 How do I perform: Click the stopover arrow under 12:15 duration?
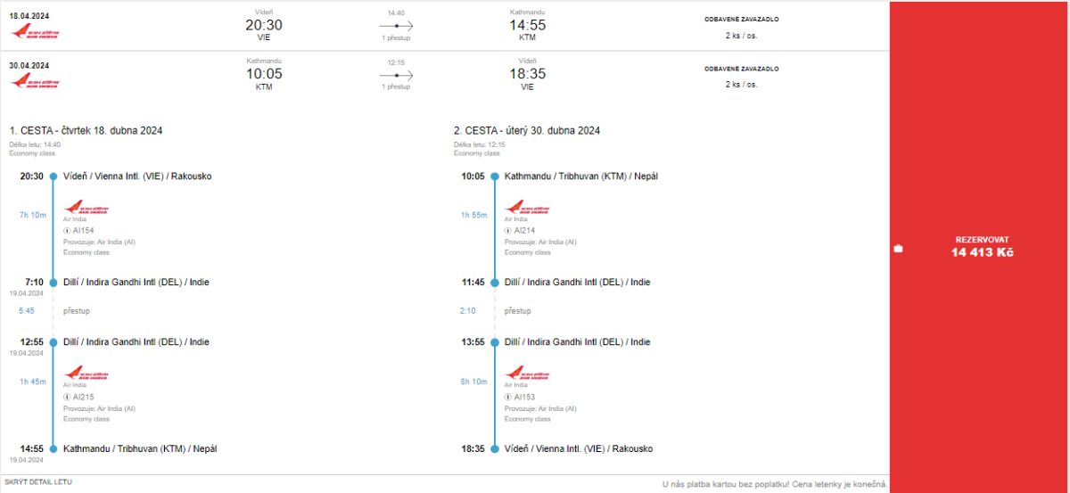[x=396, y=76]
